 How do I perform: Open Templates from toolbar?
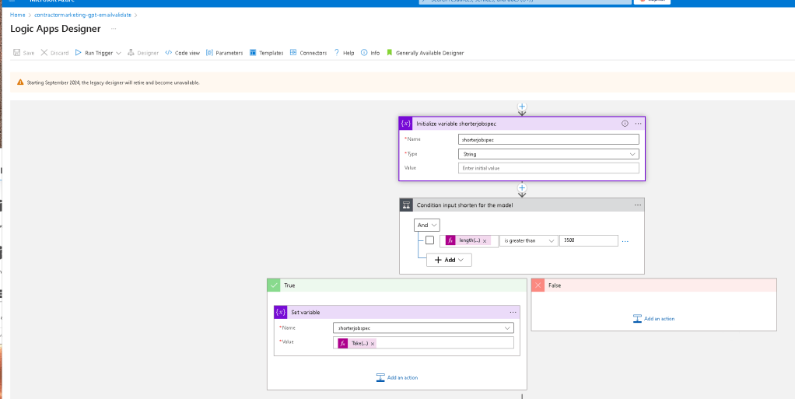[267, 53]
